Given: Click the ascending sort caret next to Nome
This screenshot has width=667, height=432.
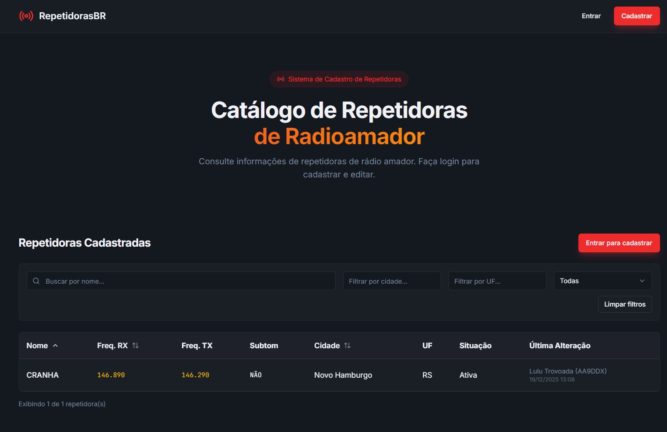Looking at the screenshot, I should 55,345.
